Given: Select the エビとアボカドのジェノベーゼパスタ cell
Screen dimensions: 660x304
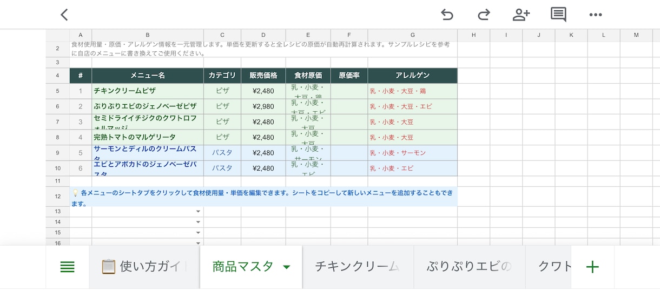Looking at the screenshot, I should coord(148,168).
